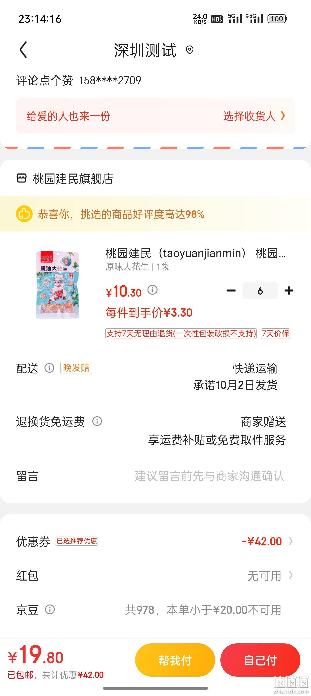
Task: Tap the 自己付 button
Action: click(260, 660)
